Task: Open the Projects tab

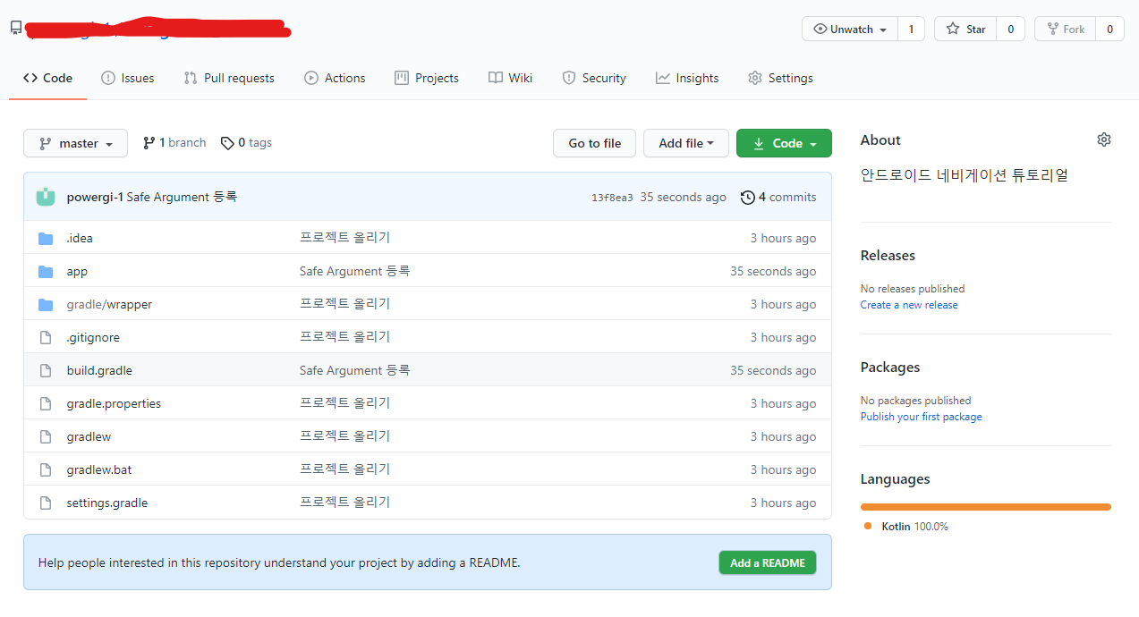Action: tap(427, 78)
